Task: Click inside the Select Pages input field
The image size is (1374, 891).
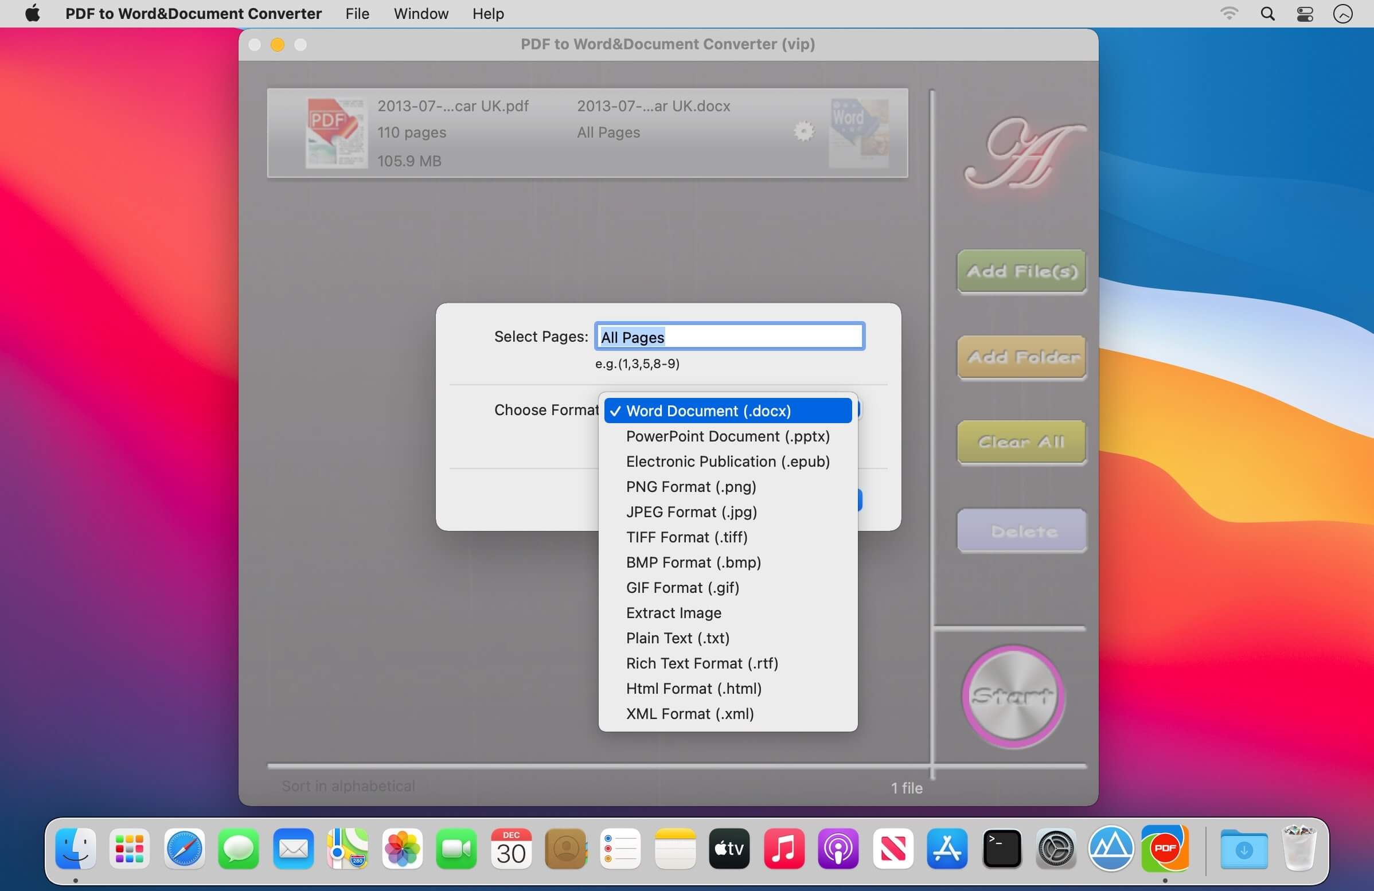Action: (x=729, y=337)
